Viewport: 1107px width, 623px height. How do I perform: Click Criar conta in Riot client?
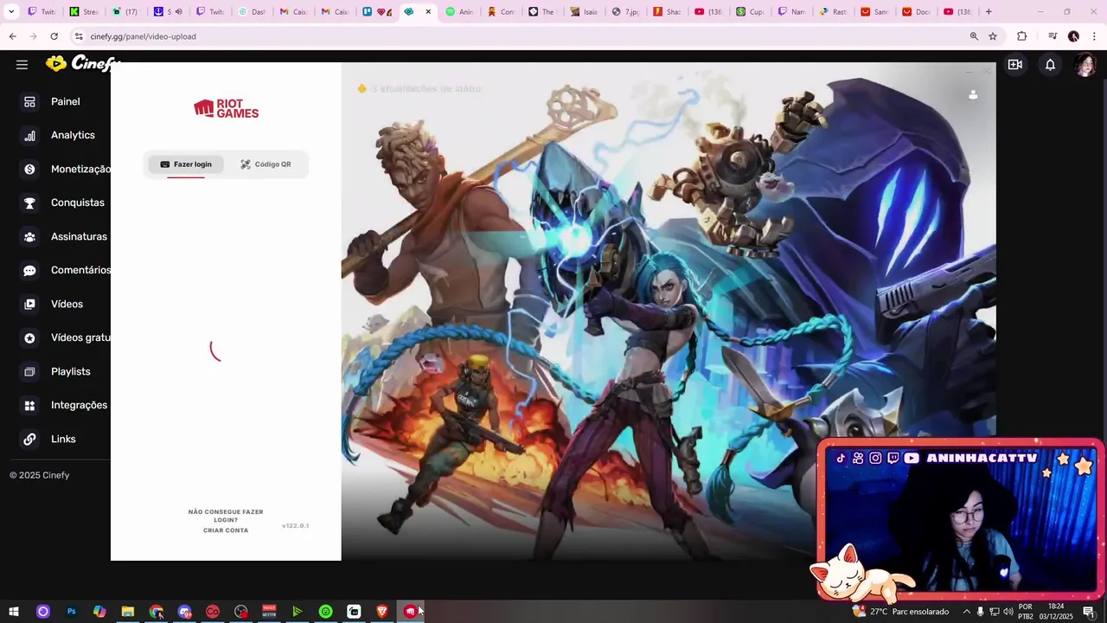tap(226, 530)
